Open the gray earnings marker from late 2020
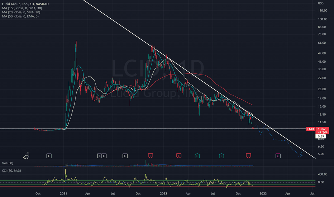This screenshot has width=334, height=197. (49, 156)
